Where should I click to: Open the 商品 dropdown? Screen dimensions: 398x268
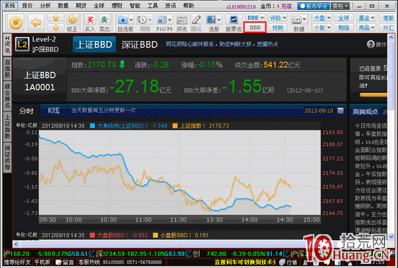coord(366,27)
